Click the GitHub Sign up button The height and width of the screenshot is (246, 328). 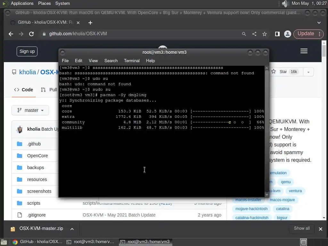pyautogui.click(x=27, y=51)
